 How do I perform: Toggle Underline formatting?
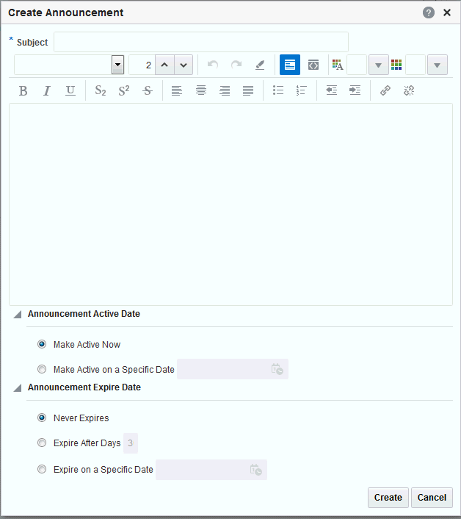coord(70,90)
